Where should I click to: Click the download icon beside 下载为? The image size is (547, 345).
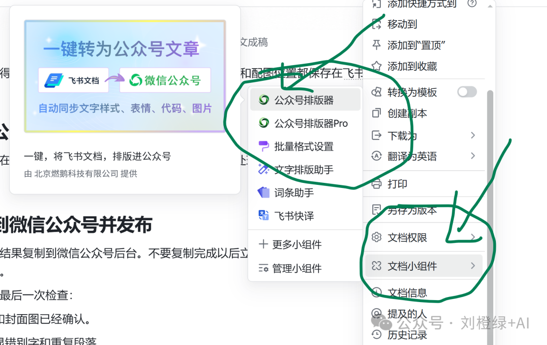pos(376,135)
